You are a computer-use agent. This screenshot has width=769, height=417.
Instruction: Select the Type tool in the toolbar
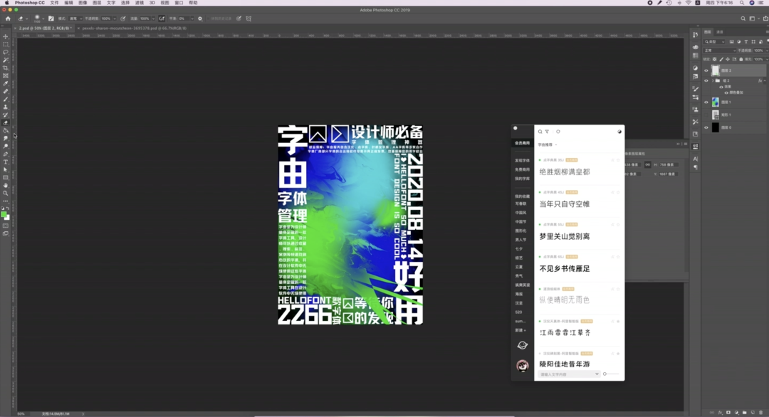pyautogui.click(x=6, y=162)
